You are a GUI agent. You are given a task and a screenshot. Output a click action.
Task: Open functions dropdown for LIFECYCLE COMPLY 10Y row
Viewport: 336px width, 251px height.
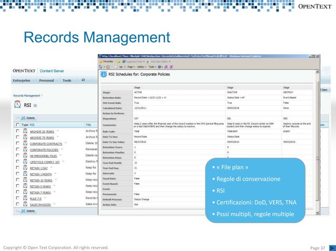click(63, 161)
